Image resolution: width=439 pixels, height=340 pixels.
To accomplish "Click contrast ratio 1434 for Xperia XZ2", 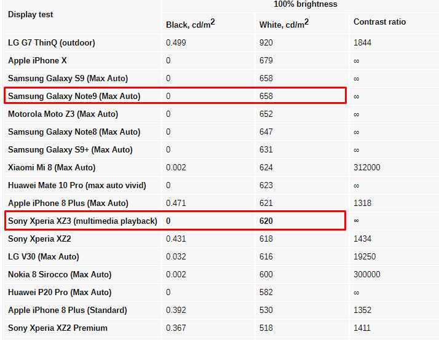I will point(362,239).
